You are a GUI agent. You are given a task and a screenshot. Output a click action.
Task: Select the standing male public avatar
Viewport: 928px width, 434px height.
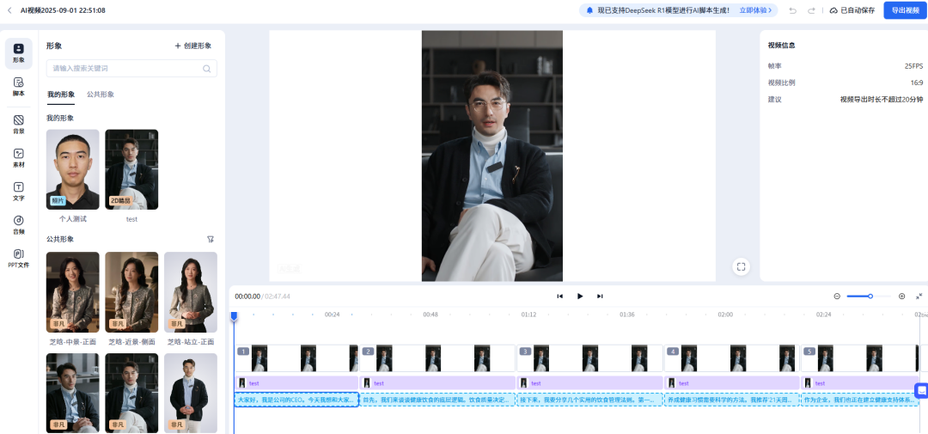191,393
